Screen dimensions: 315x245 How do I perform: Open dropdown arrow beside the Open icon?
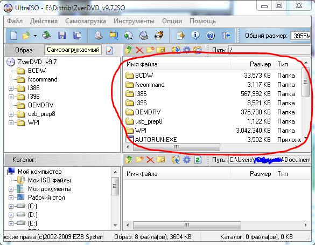coord(35,36)
